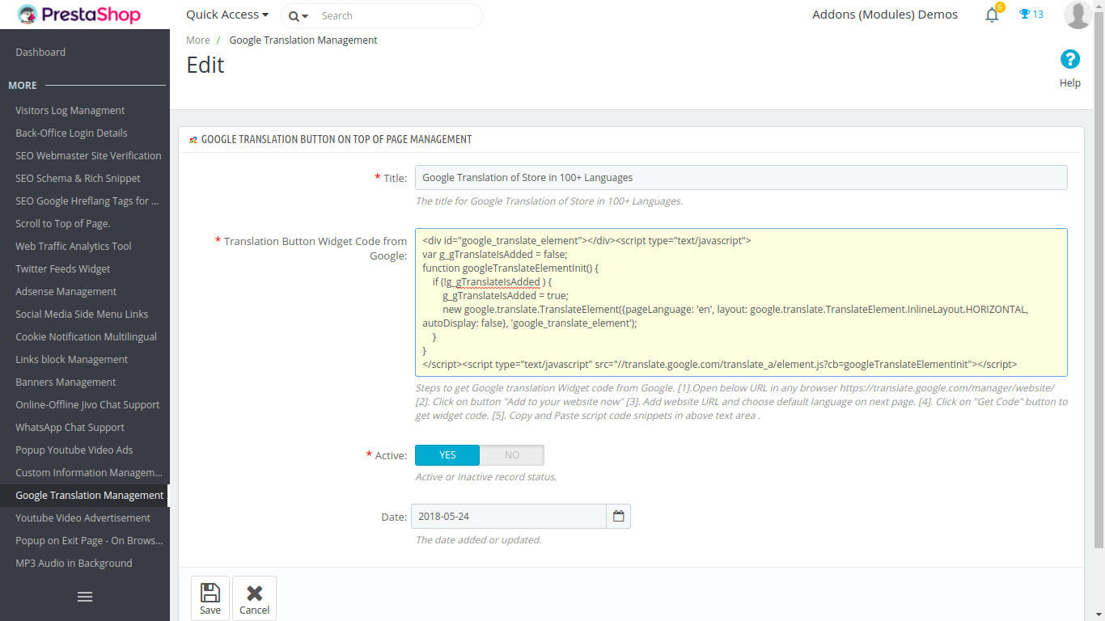Open Visitors Log Managment menu item
Viewport: 1105px width, 621px height.
pos(70,110)
